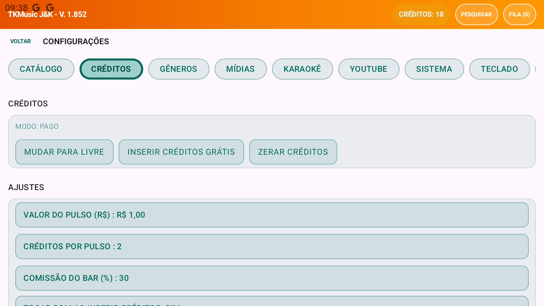544x306 pixels.
Task: Open the CATÁLOGO settings tab
Action: (41, 69)
